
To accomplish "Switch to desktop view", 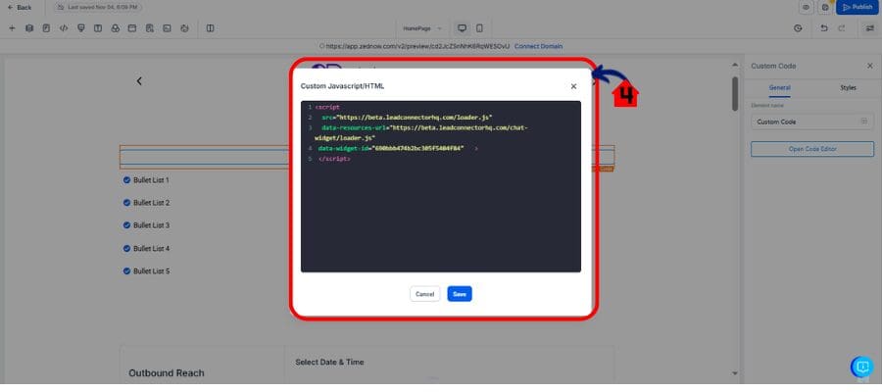I will (462, 27).
